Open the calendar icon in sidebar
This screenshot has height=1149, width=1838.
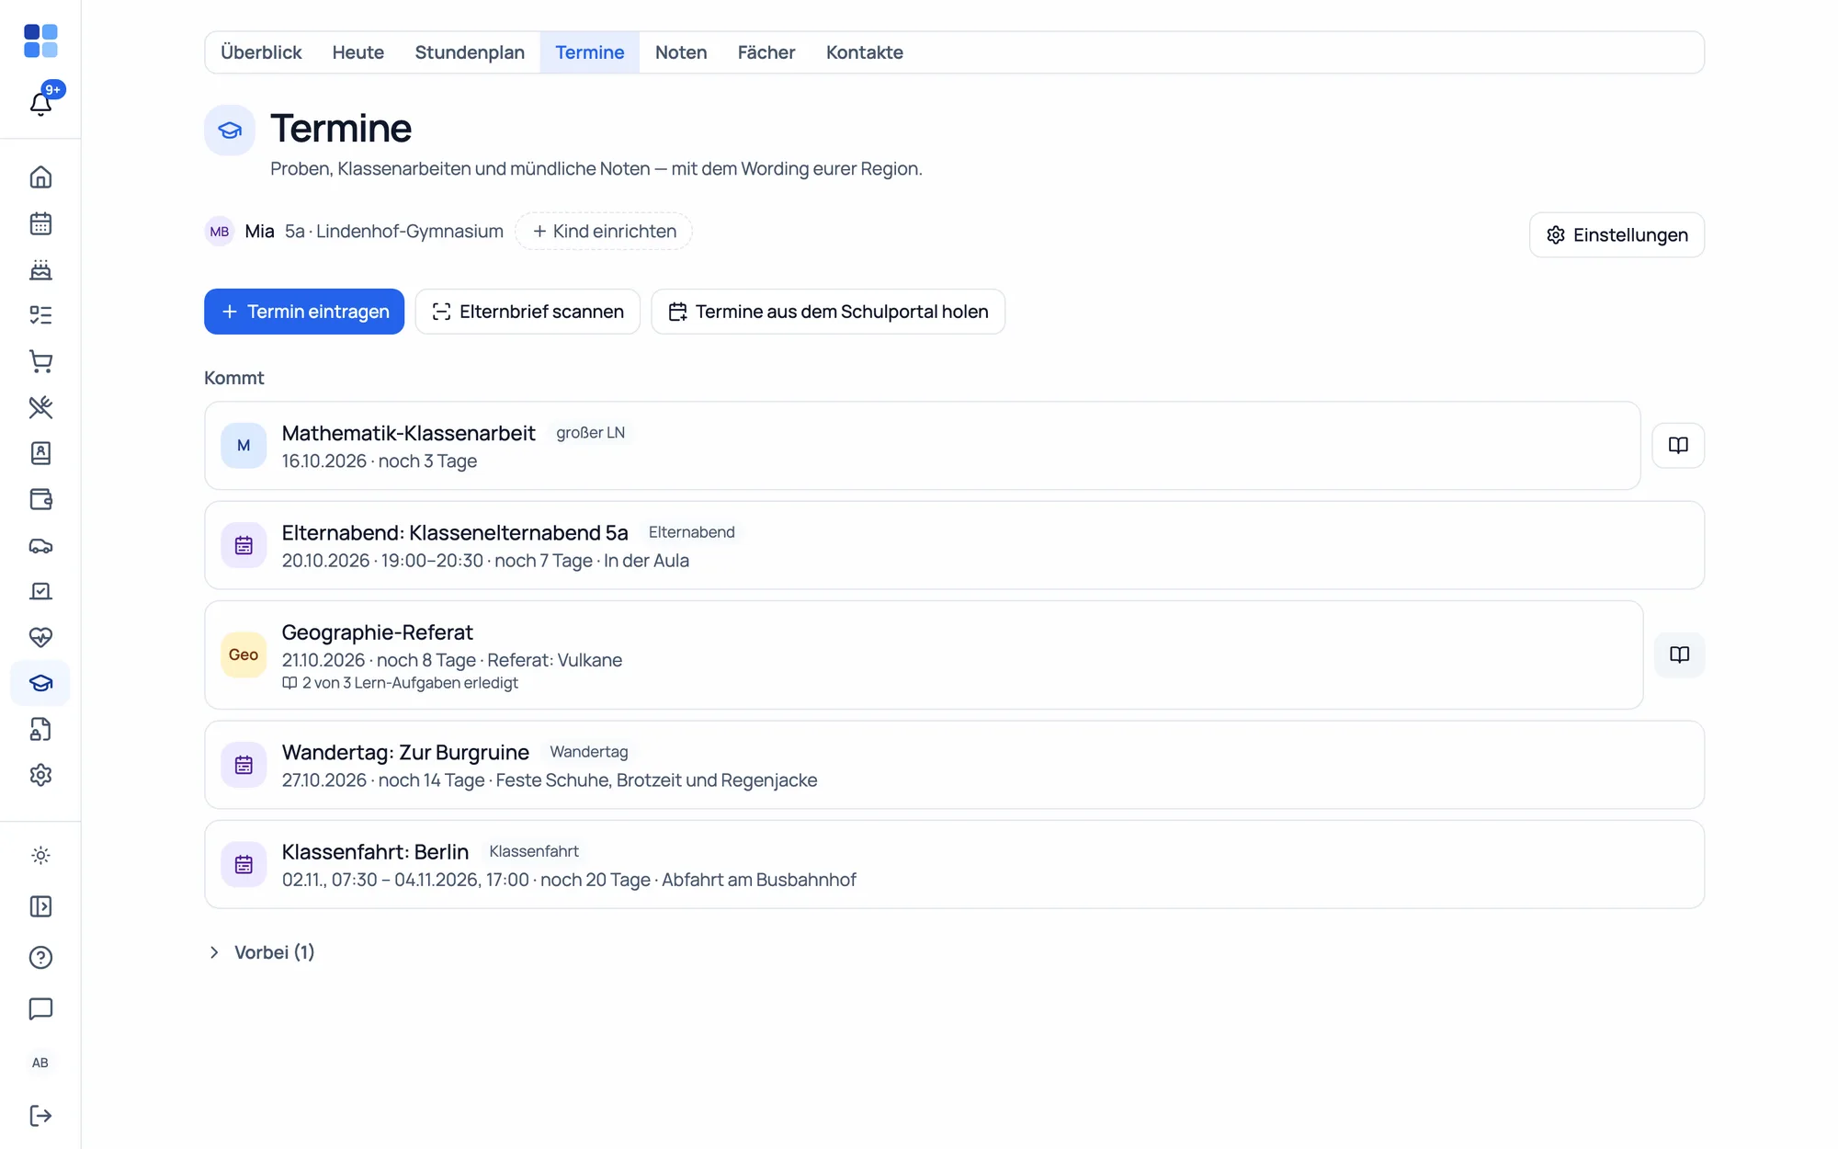pos(40,223)
